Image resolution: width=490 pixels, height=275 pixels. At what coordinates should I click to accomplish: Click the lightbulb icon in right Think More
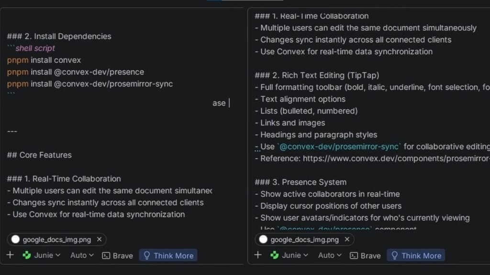point(395,255)
